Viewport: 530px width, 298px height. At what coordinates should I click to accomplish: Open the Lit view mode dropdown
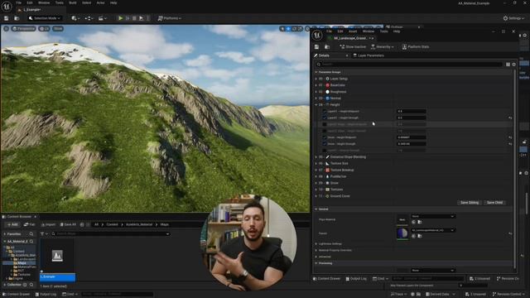[44, 29]
